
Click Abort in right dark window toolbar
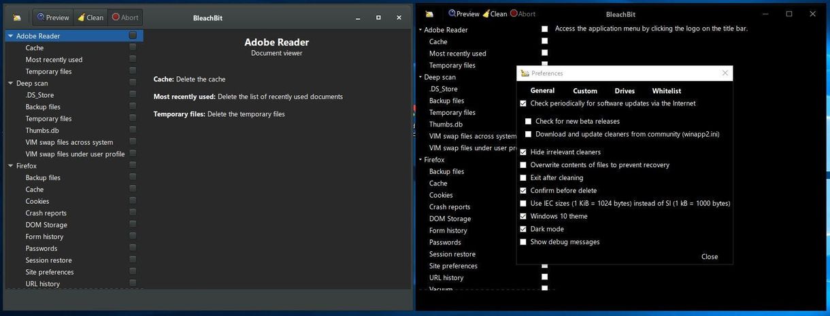point(522,14)
